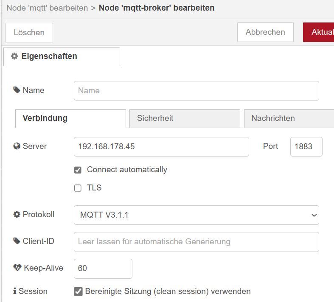Click the cog icon beside Protokoll

pyautogui.click(x=17, y=214)
